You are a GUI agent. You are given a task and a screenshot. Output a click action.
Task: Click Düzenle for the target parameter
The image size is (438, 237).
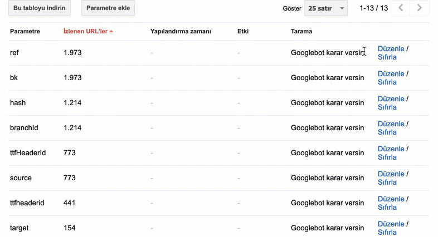(x=391, y=224)
